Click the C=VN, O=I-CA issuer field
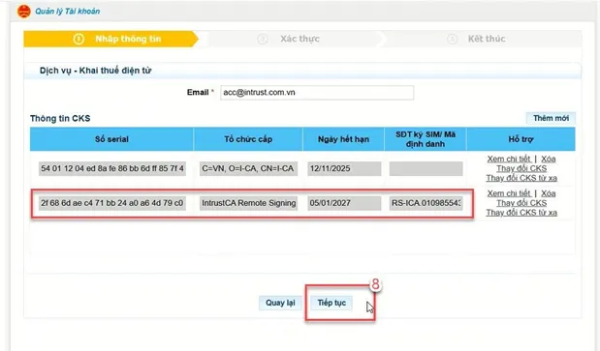 pos(248,168)
